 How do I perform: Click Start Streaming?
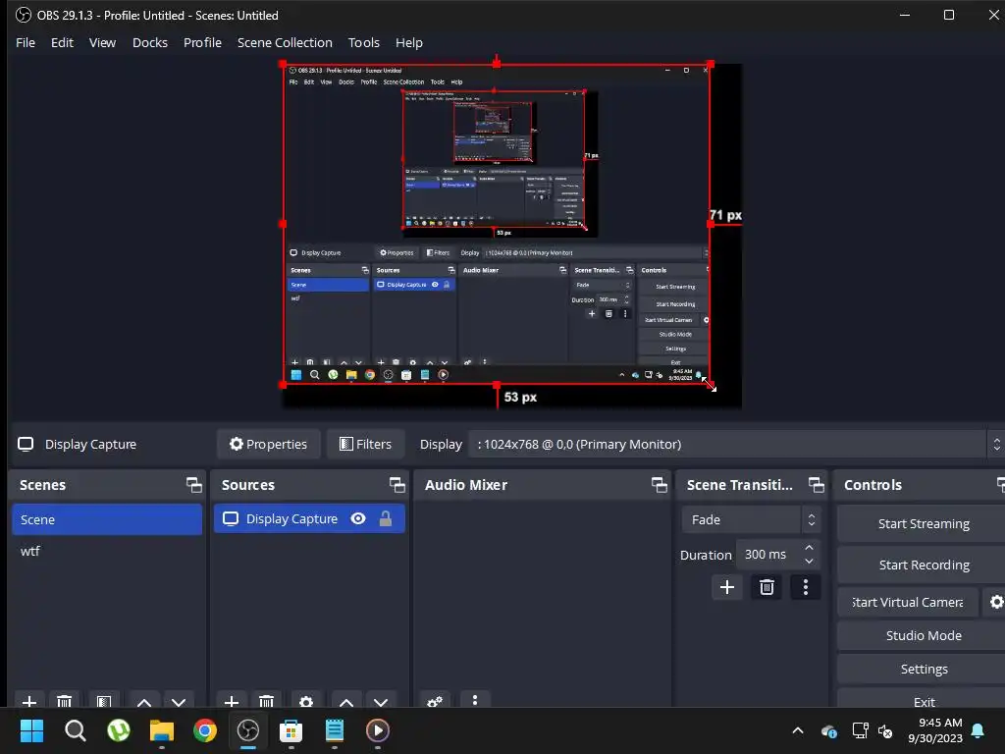(x=923, y=524)
